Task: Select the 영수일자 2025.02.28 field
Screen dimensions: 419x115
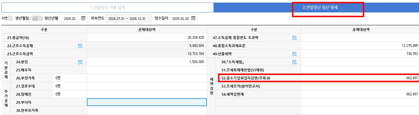Action: tap(183, 18)
